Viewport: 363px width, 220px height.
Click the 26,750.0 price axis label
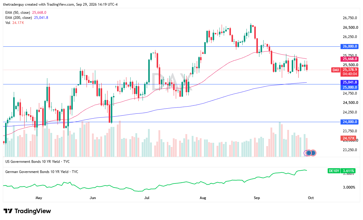click(x=350, y=18)
